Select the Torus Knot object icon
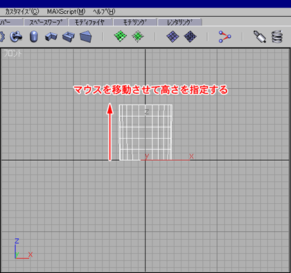Image resolution: width=291 pixels, height=273 pixels. (x=16, y=37)
